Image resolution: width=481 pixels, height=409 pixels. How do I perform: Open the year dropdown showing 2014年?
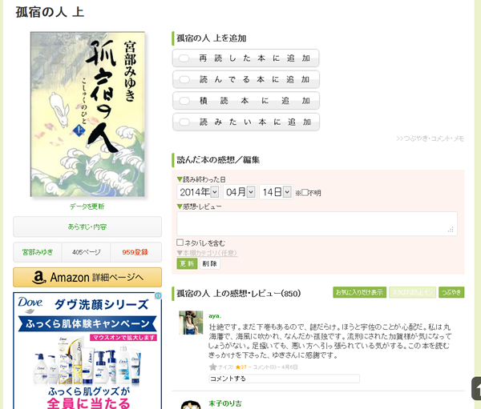[198, 192]
